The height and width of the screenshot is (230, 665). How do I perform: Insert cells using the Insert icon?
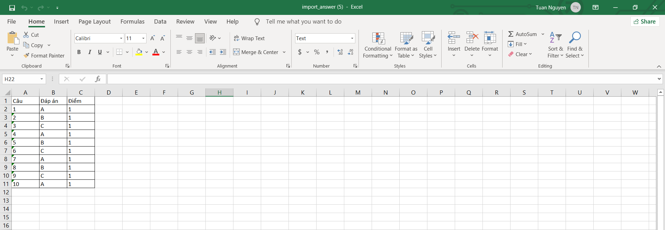(x=454, y=38)
